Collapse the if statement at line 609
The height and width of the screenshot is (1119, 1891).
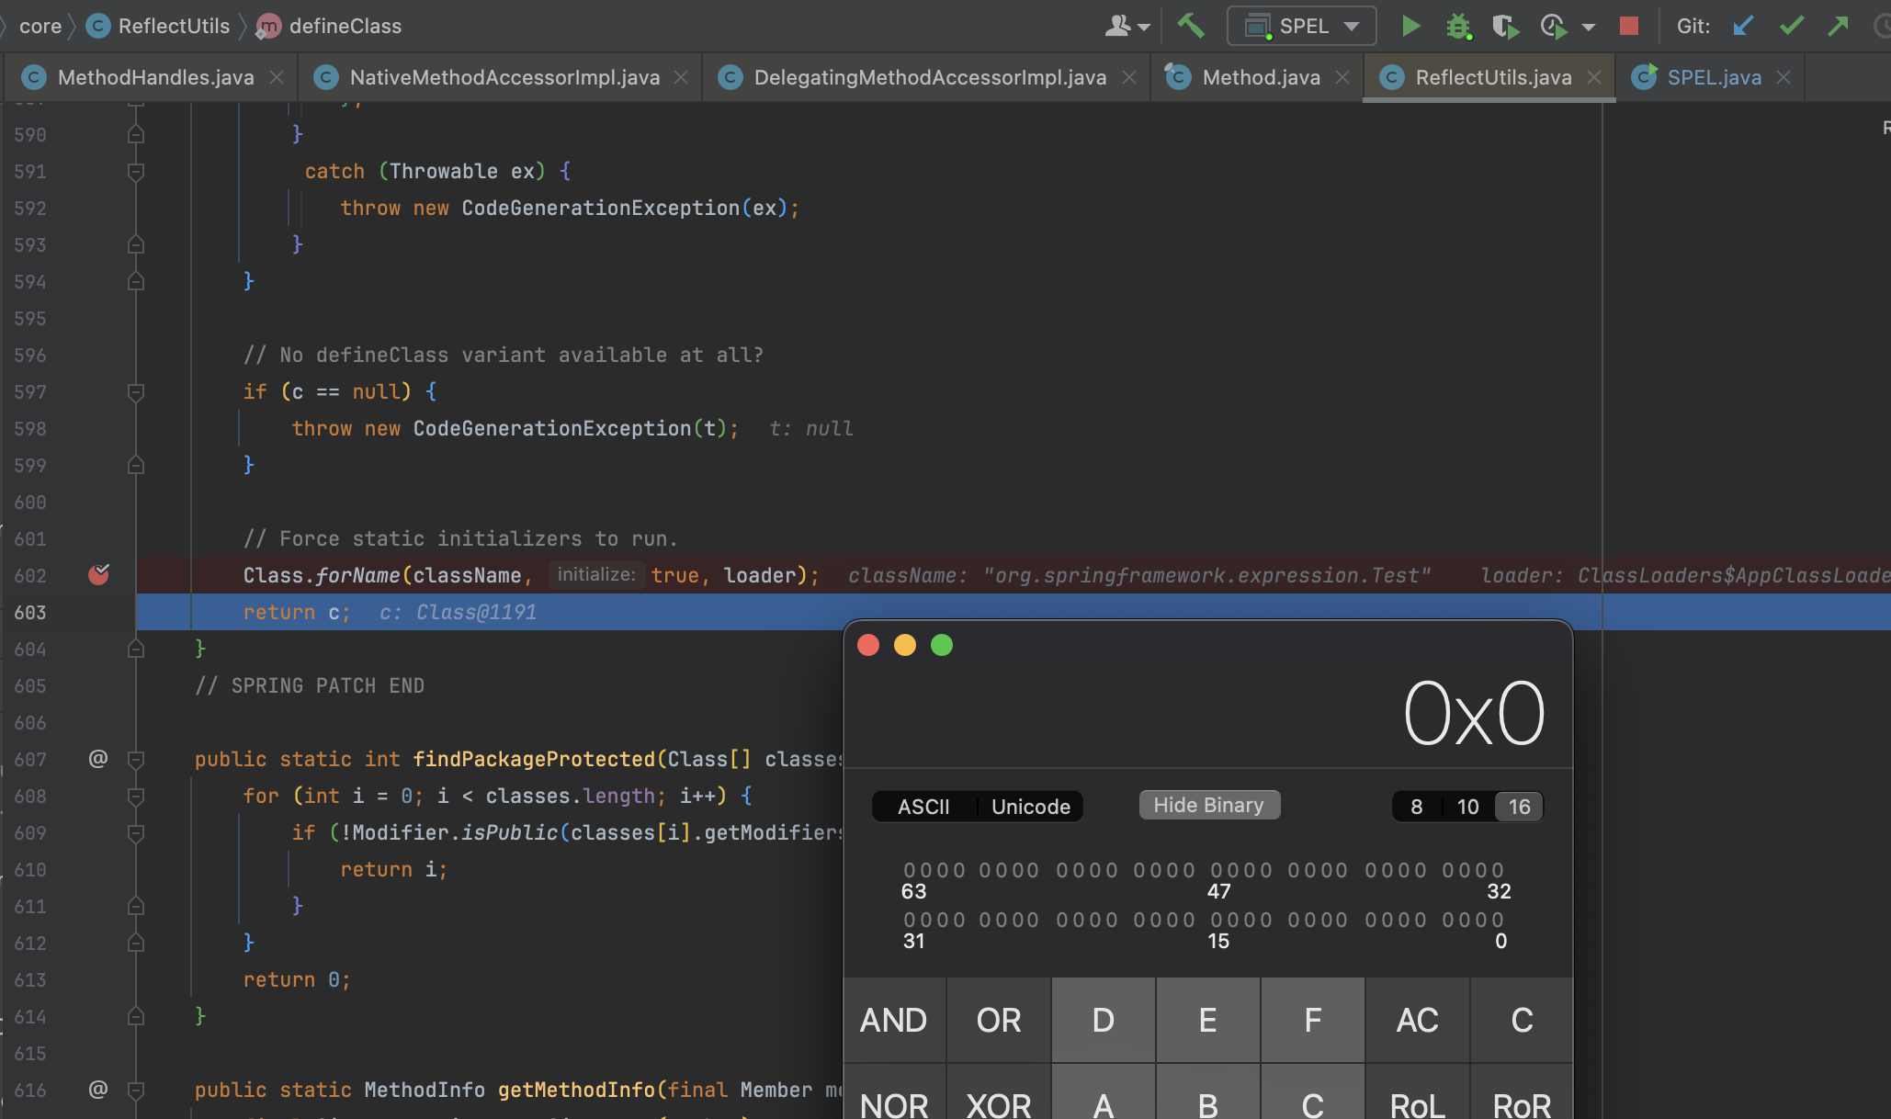pyautogui.click(x=136, y=832)
